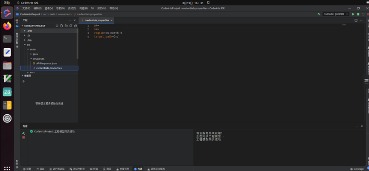The image size is (369, 171).
Task: Collapse the resources folder
Action: coord(31,59)
